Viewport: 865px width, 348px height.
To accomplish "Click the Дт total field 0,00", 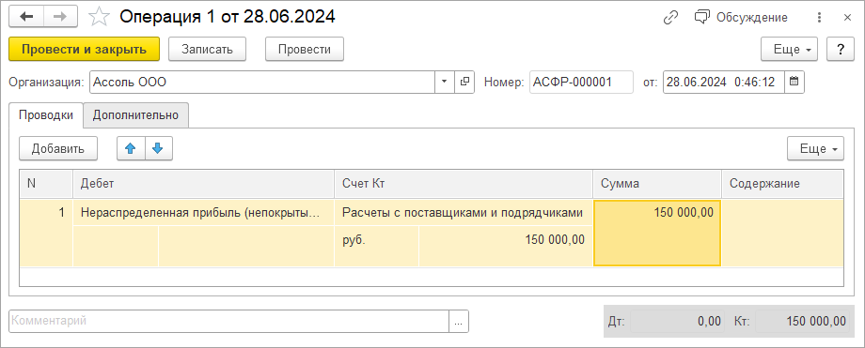I will tap(677, 321).
